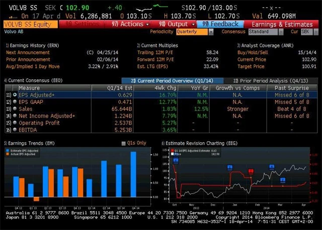Click the blue event marker below the price line near March
322x230 pixels.
(x=283, y=180)
